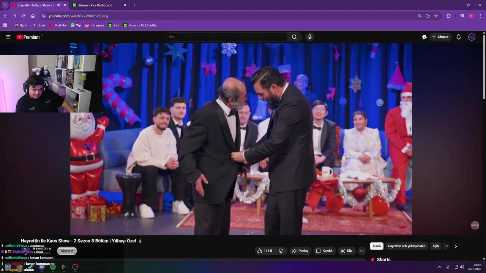View site information icon in address bar
This screenshot has height=273, width=486.
44,16
